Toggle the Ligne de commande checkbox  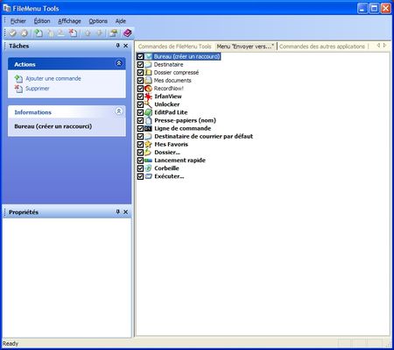tap(140, 128)
